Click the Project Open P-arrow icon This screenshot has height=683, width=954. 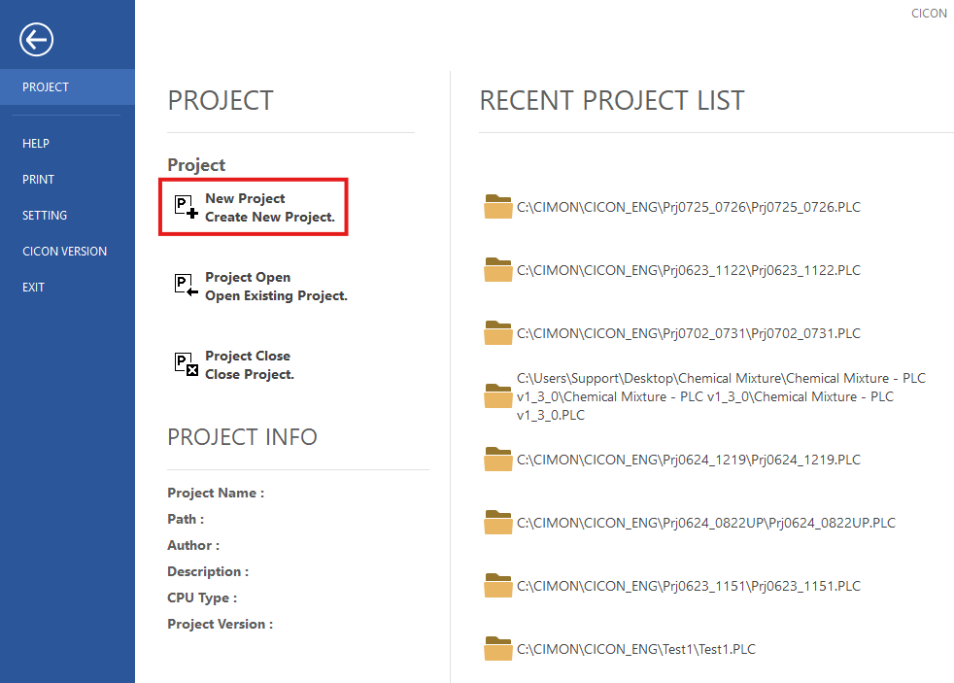click(x=185, y=284)
